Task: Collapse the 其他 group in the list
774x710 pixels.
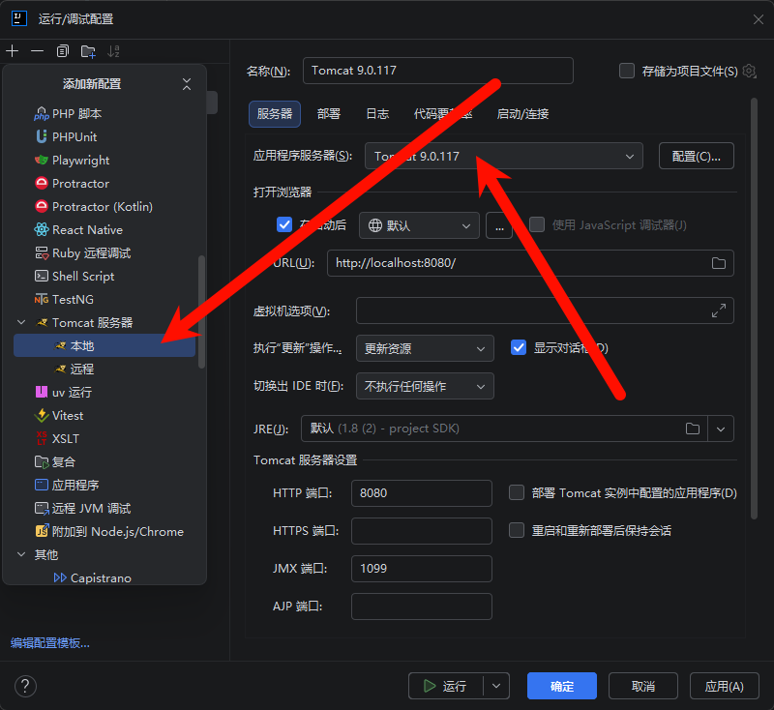Action: tap(21, 554)
